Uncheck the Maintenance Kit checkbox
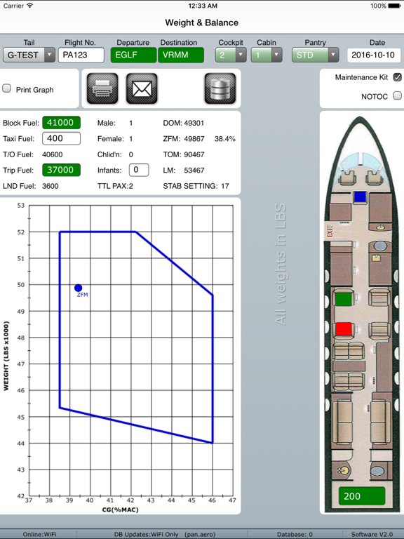 pos(398,77)
